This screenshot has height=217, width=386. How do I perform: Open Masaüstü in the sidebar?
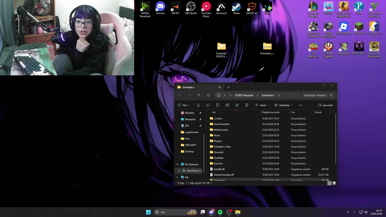click(x=190, y=119)
